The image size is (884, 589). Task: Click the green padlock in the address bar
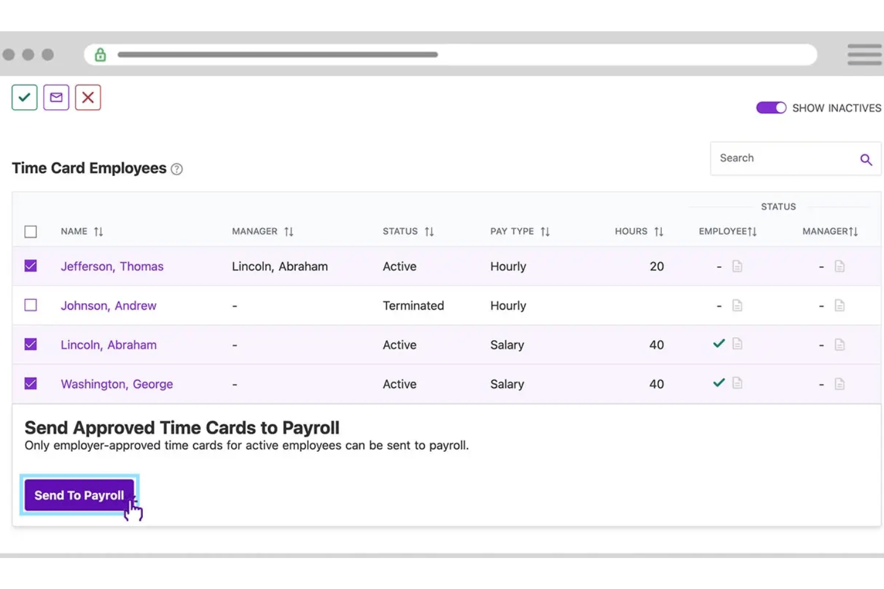coord(100,54)
